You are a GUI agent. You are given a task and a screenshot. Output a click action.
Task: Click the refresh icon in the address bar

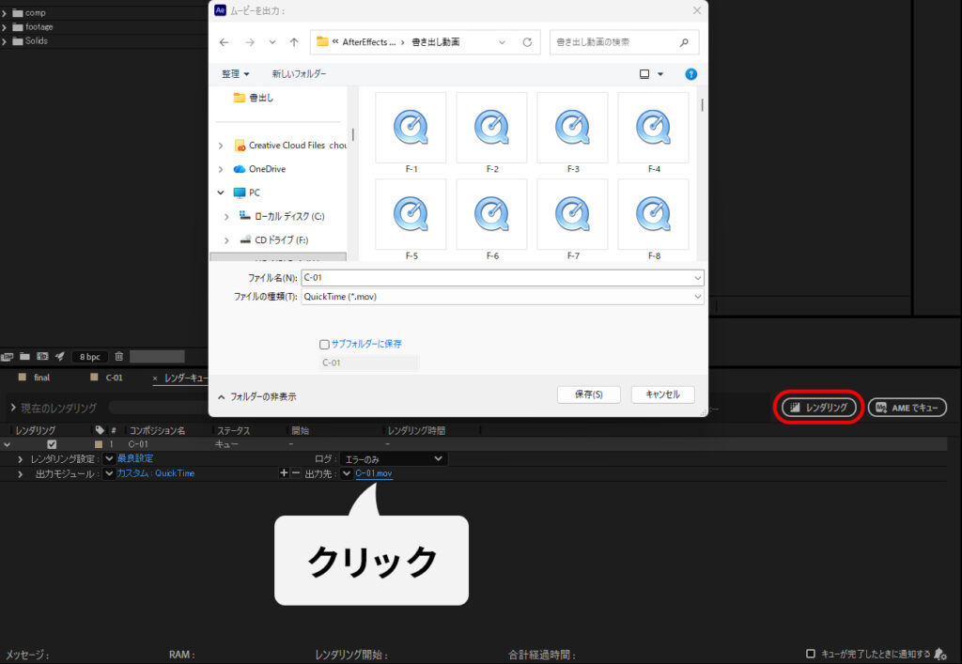[x=527, y=42]
